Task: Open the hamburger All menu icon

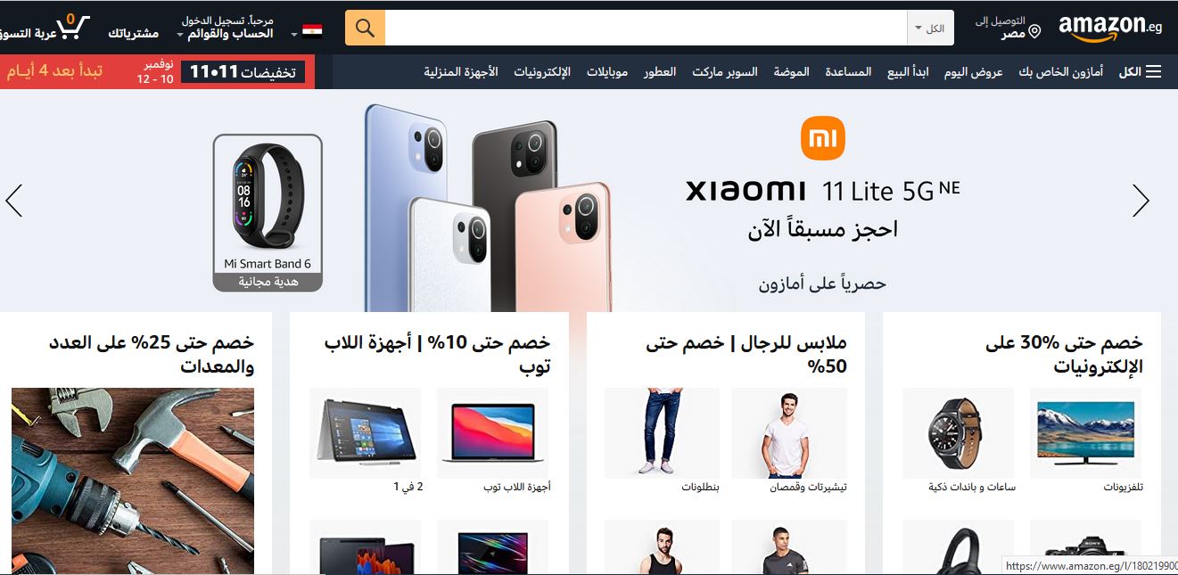Action: point(1154,71)
